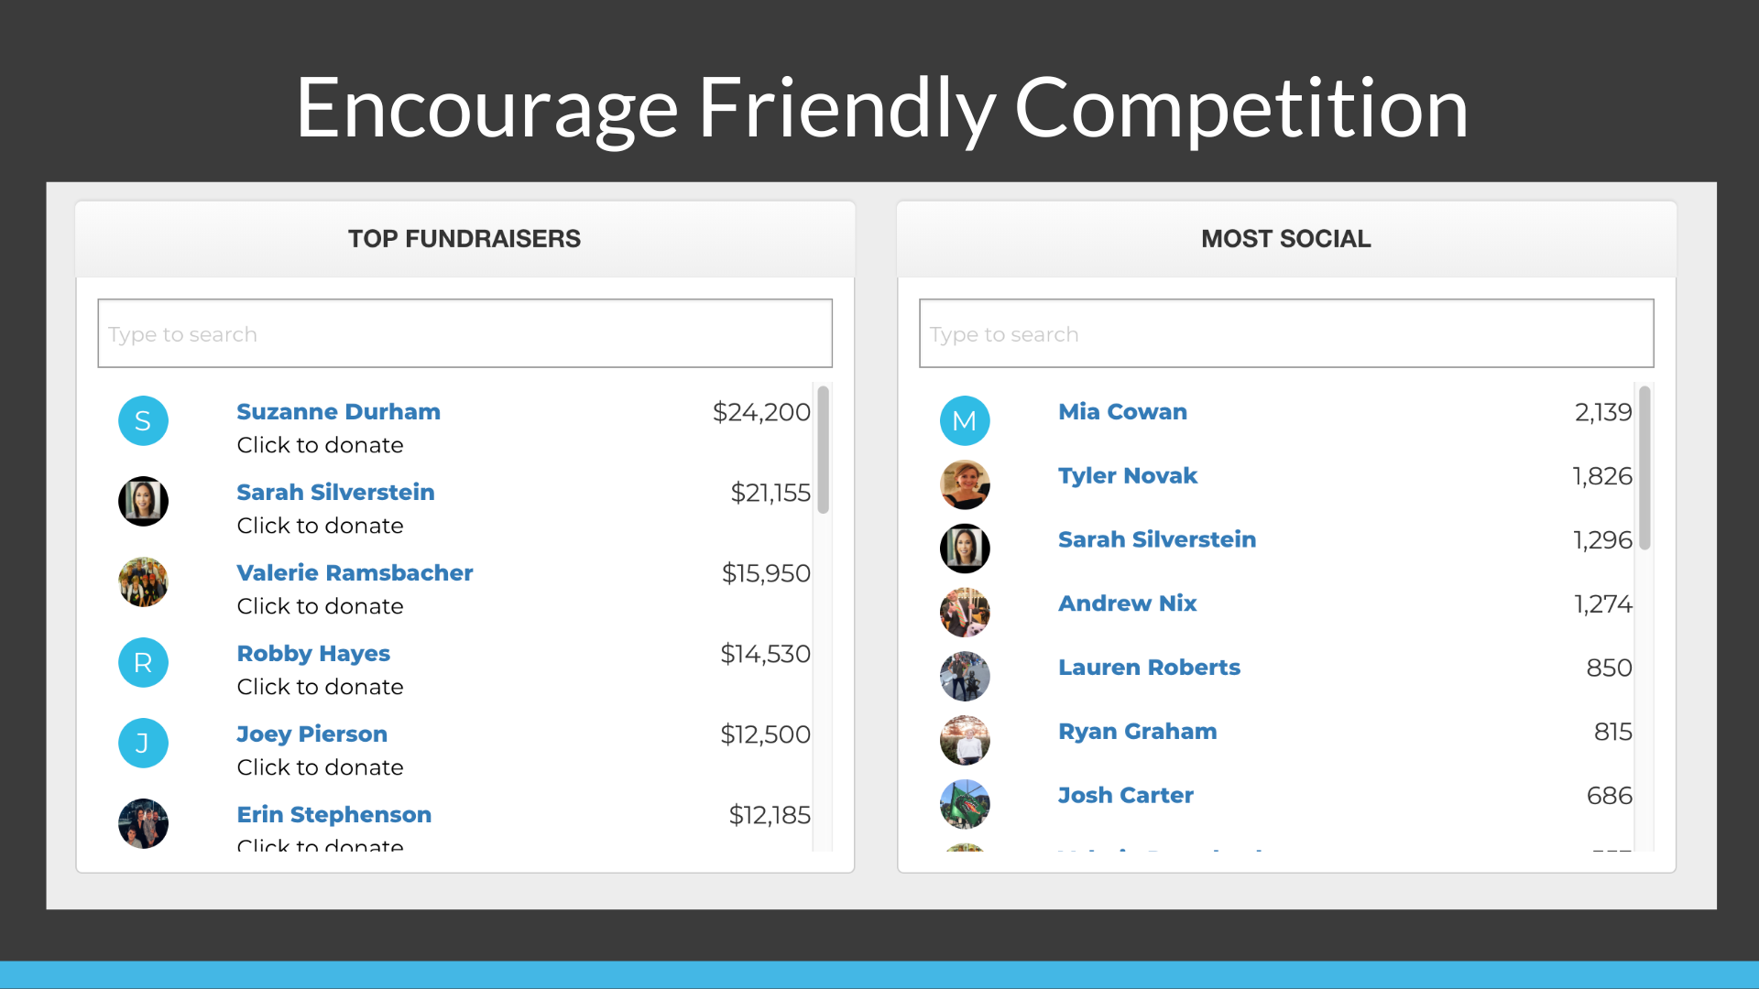Focus the Top Fundraisers search field
The width and height of the screenshot is (1759, 989).
point(464,333)
